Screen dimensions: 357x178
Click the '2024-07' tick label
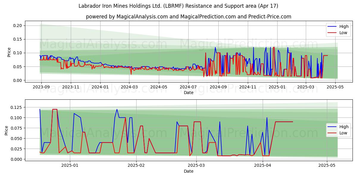pyautogui.click(x=188, y=87)
